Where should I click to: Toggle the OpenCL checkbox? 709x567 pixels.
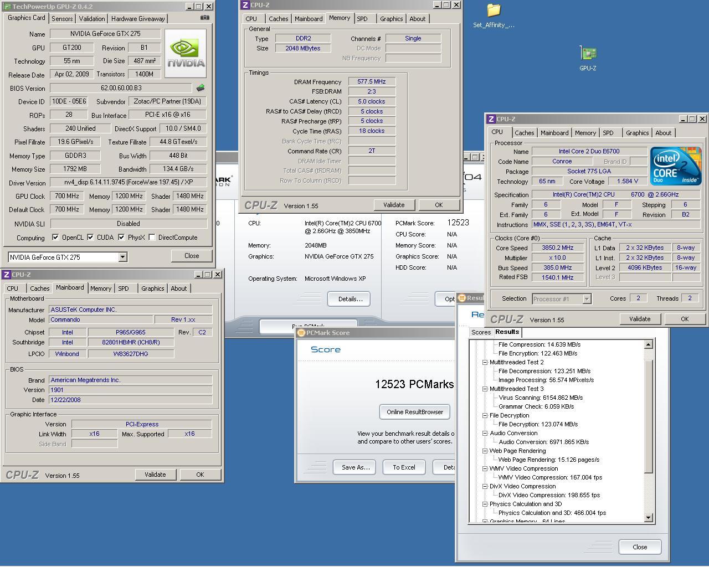pos(55,237)
